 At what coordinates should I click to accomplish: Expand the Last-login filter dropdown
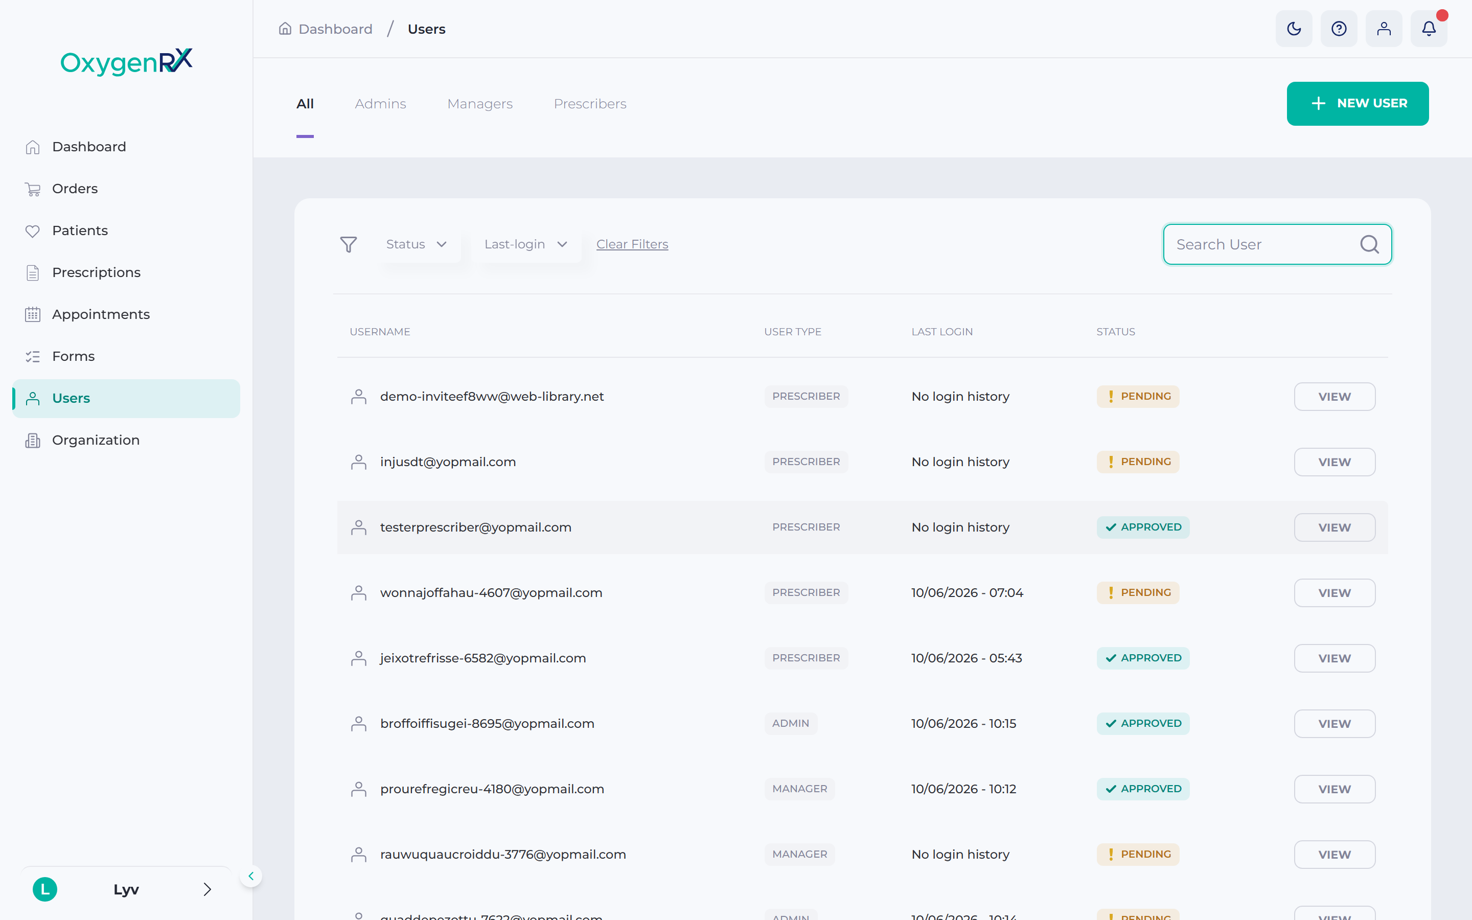[526, 245]
